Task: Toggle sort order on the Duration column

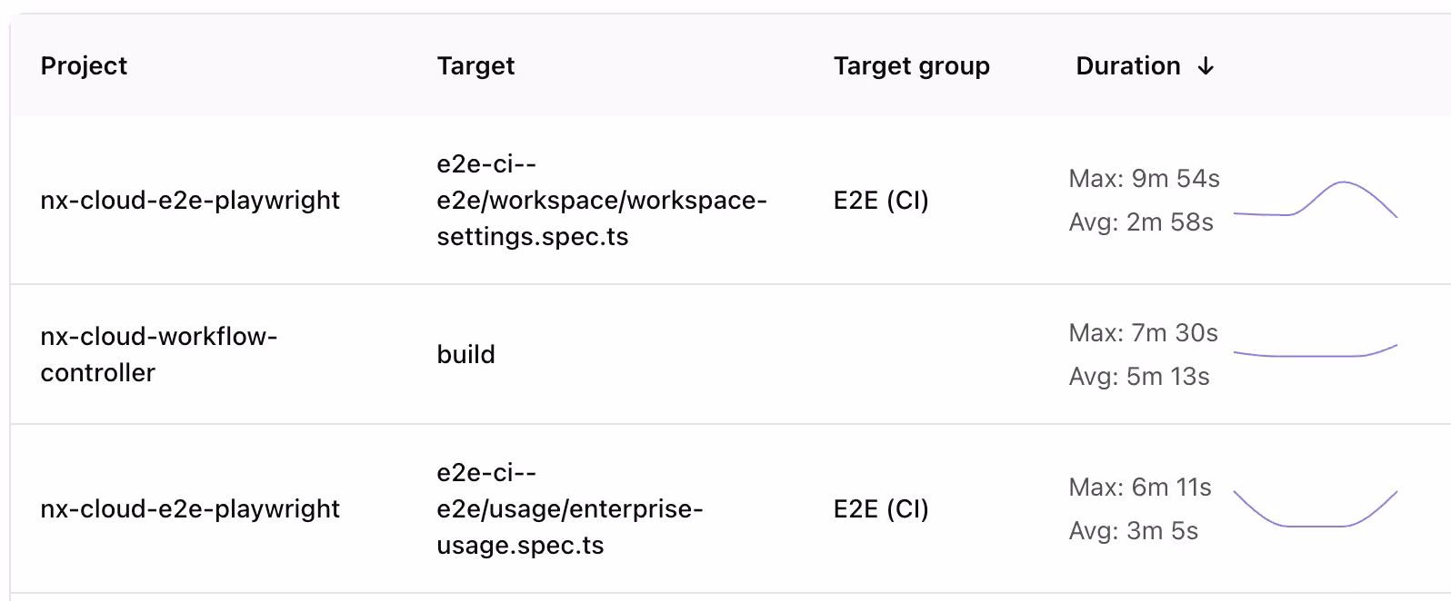Action: point(1129,65)
